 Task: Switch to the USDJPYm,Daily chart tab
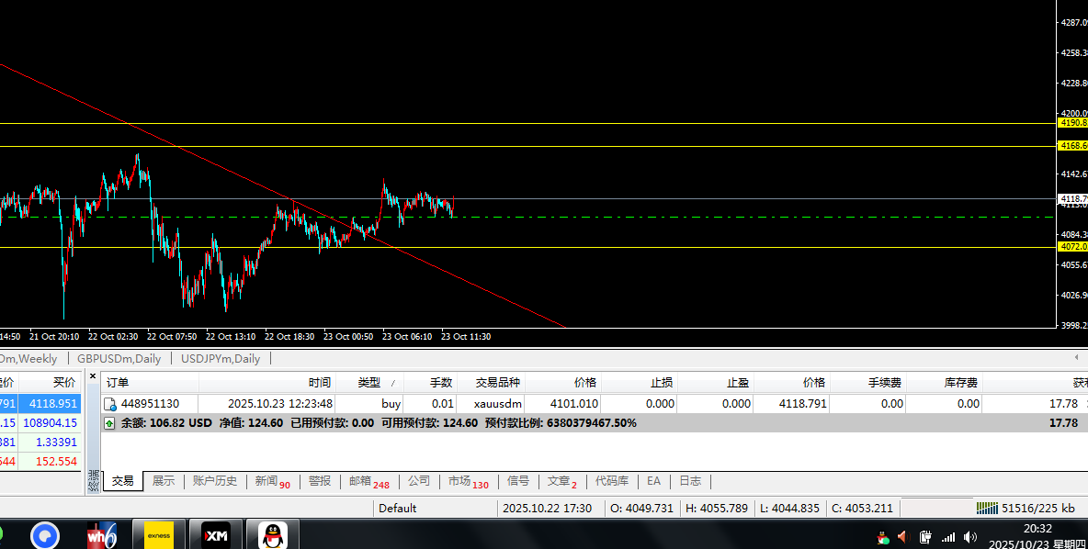pyautogui.click(x=221, y=359)
